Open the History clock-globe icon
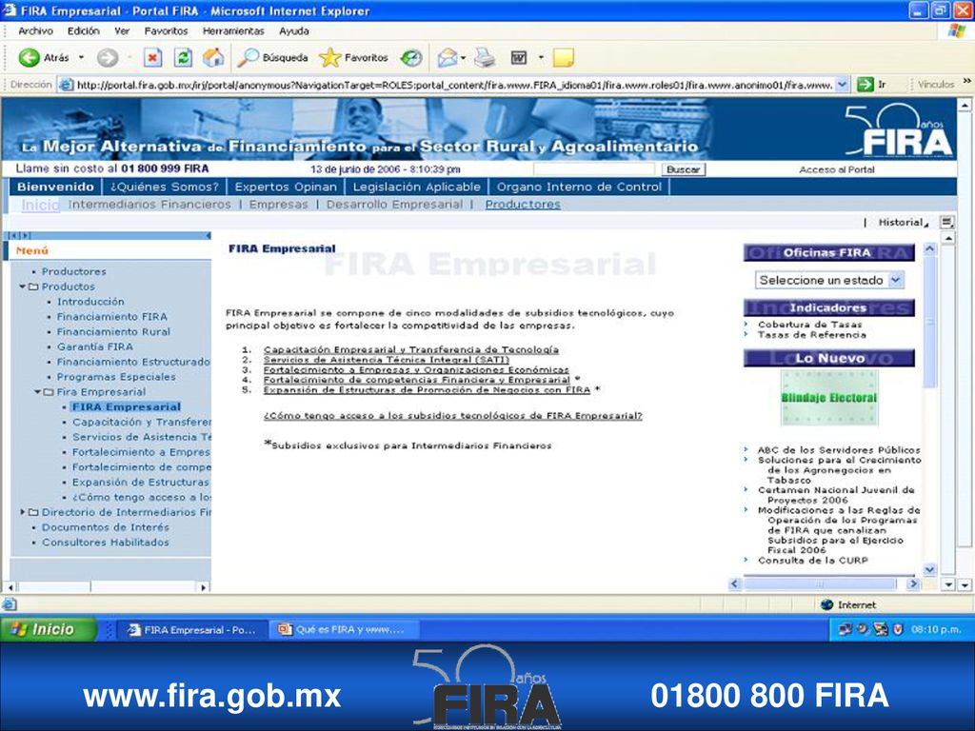This screenshot has height=731, width=975. [411, 58]
